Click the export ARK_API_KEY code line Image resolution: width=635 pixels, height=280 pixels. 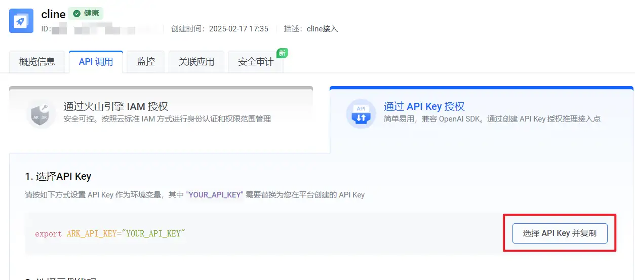point(110,233)
